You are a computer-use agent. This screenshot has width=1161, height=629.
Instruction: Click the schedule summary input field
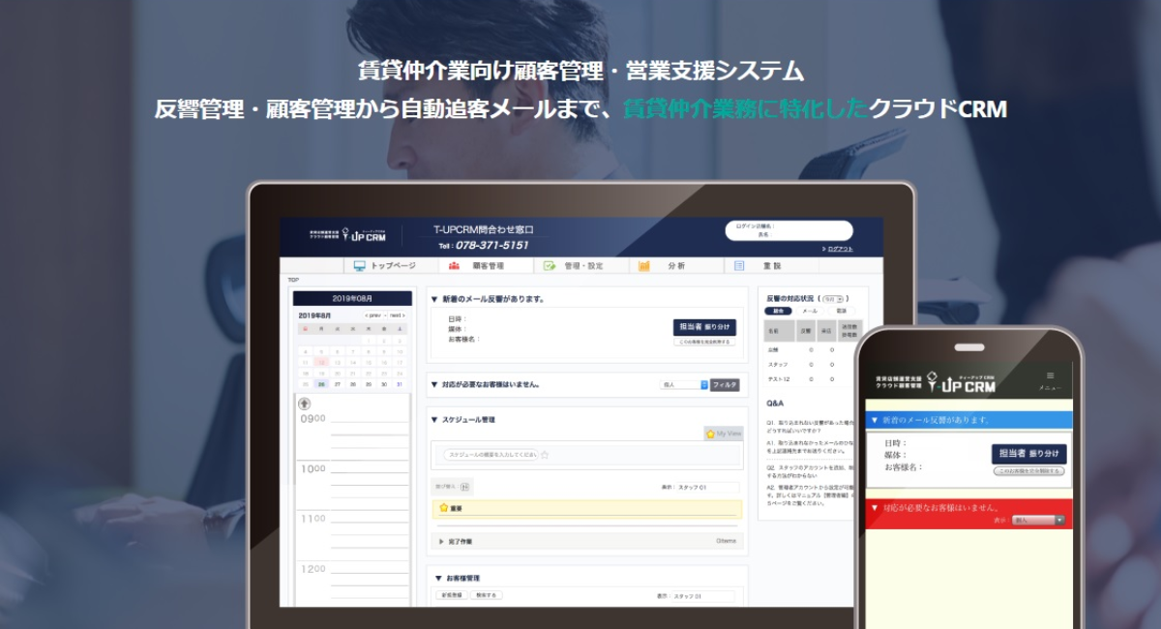pyautogui.click(x=491, y=454)
